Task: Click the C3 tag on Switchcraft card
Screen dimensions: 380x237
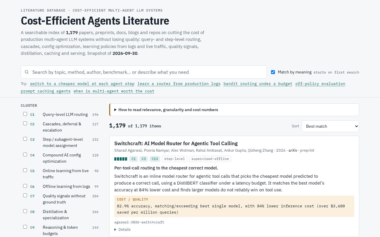Action: coord(144,159)
